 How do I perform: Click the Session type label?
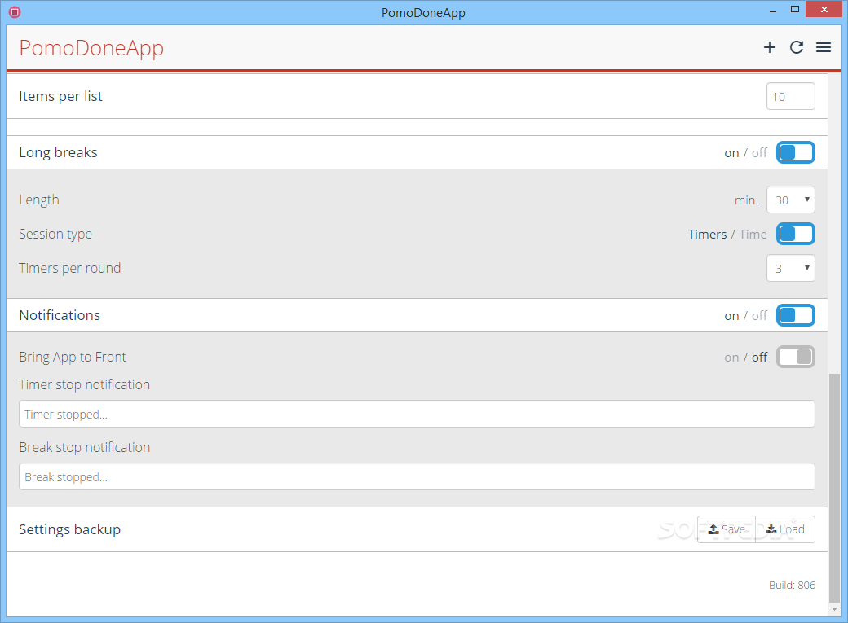pos(55,234)
